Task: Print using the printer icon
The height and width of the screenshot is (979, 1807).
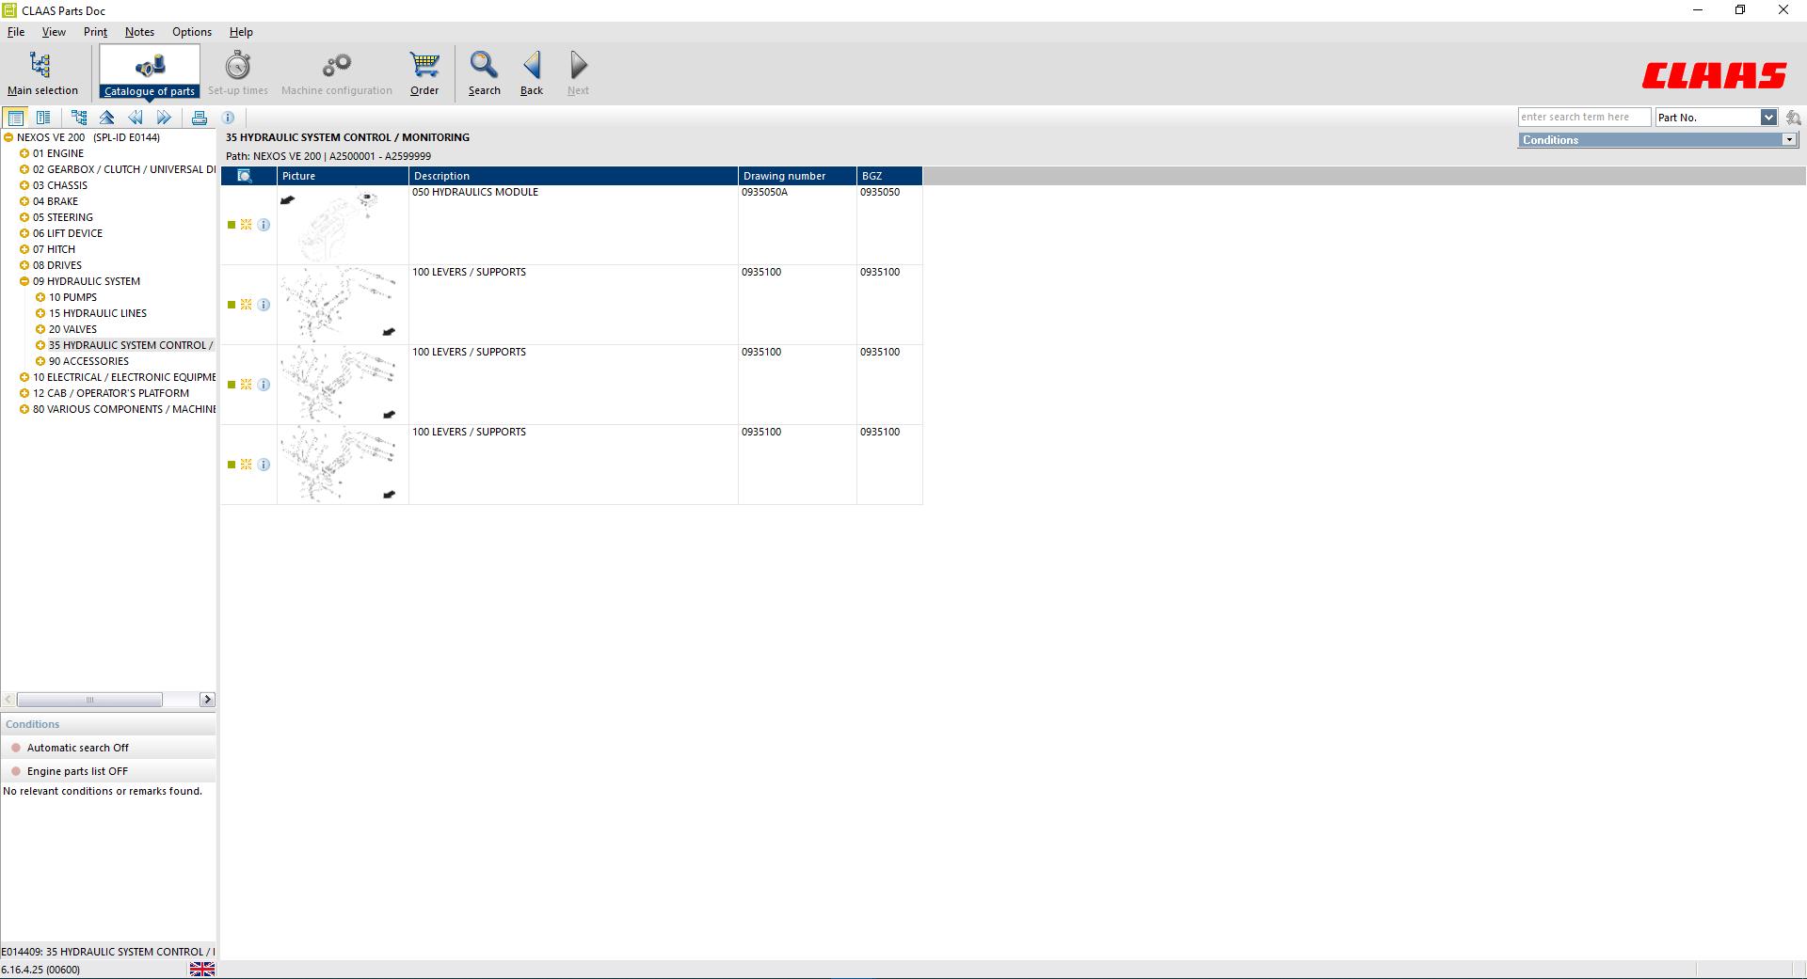Action: pyautogui.click(x=200, y=118)
